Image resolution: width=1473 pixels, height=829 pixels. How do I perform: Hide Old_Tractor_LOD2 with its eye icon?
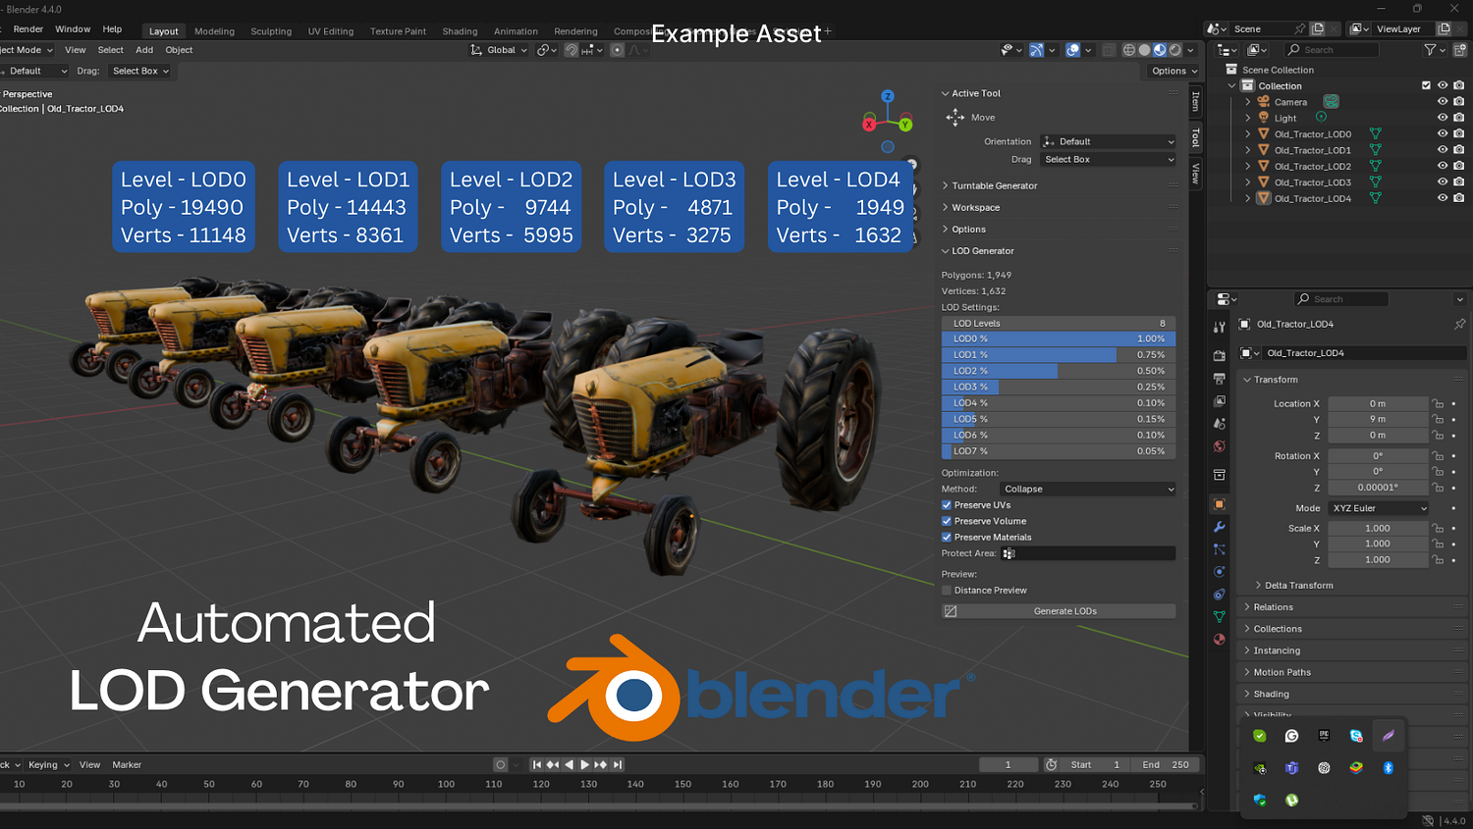[x=1443, y=166]
